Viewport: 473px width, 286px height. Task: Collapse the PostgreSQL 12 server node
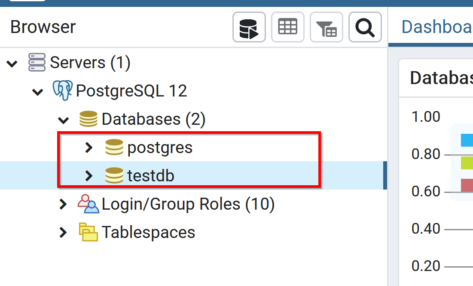tap(38, 92)
